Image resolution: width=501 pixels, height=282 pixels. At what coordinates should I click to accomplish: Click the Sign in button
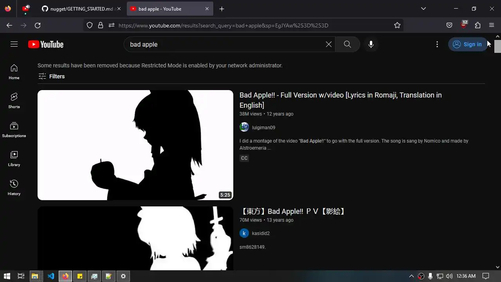[468, 44]
